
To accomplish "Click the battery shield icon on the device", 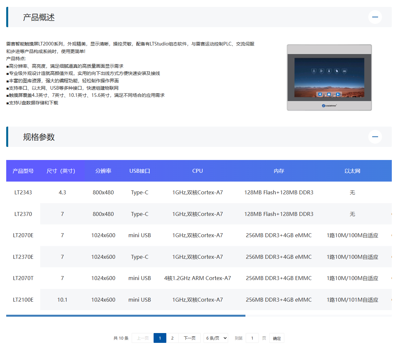I will 329,71.
